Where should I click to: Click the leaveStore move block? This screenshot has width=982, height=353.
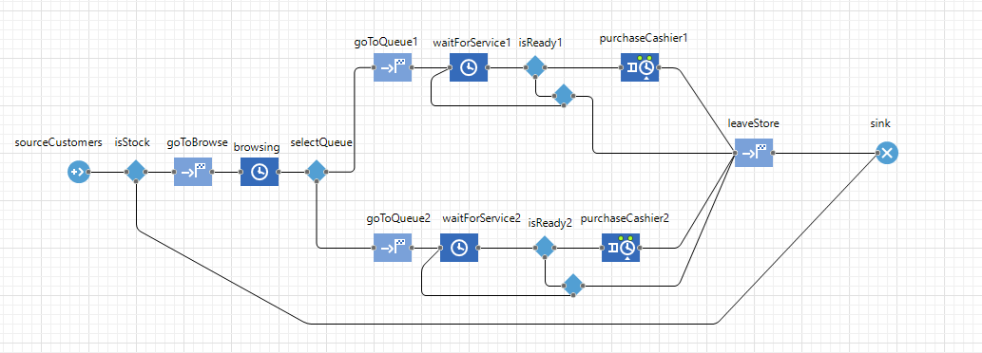click(754, 153)
